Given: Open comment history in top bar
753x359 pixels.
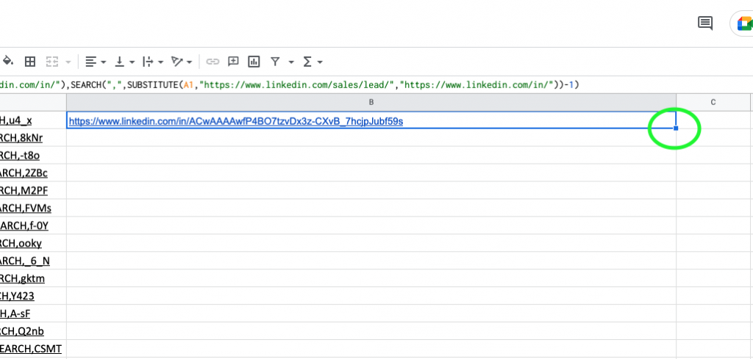Looking at the screenshot, I should click(704, 23).
